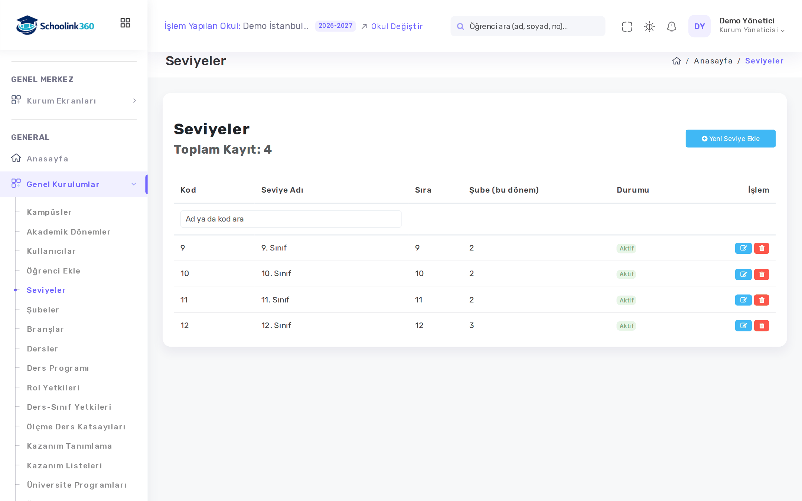Image resolution: width=802 pixels, height=501 pixels.
Task: Click Genel Kurulumlar grid icon
Action: click(x=16, y=183)
